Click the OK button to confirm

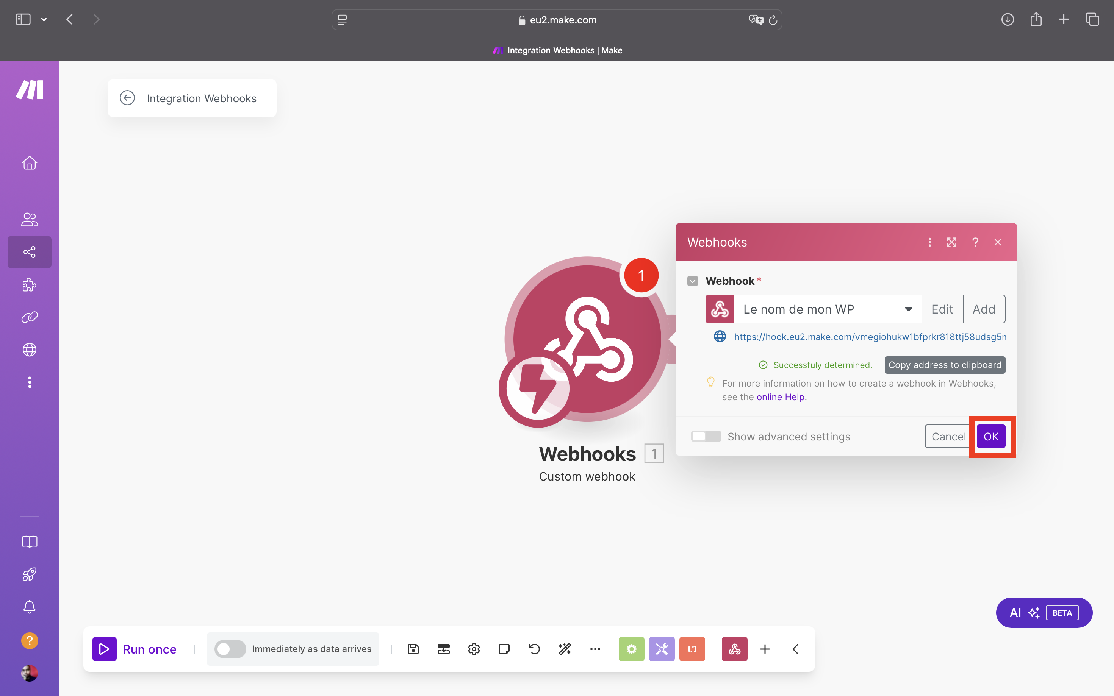pyautogui.click(x=990, y=436)
